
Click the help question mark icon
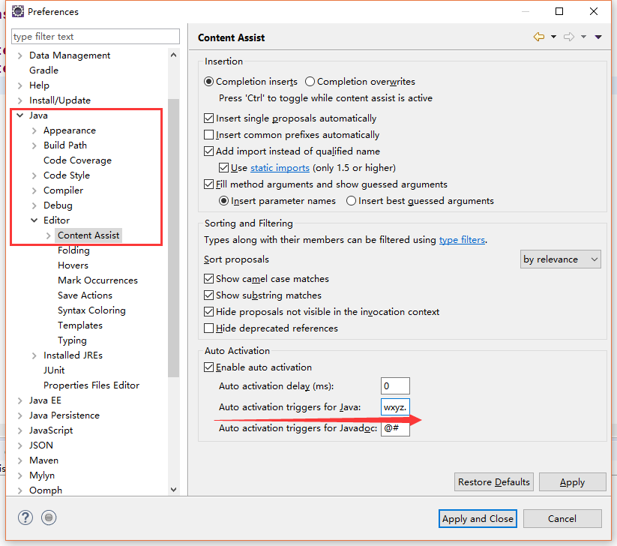coord(25,517)
